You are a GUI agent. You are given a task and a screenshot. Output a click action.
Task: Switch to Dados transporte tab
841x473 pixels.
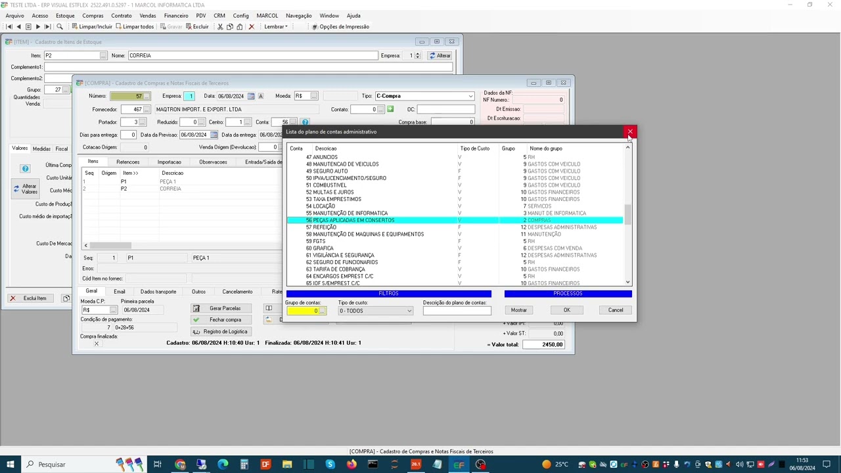(158, 292)
